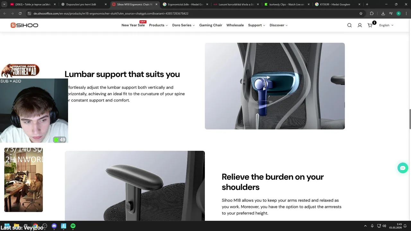Open the New Year Sale page
The image size is (411, 231).
pos(133,25)
